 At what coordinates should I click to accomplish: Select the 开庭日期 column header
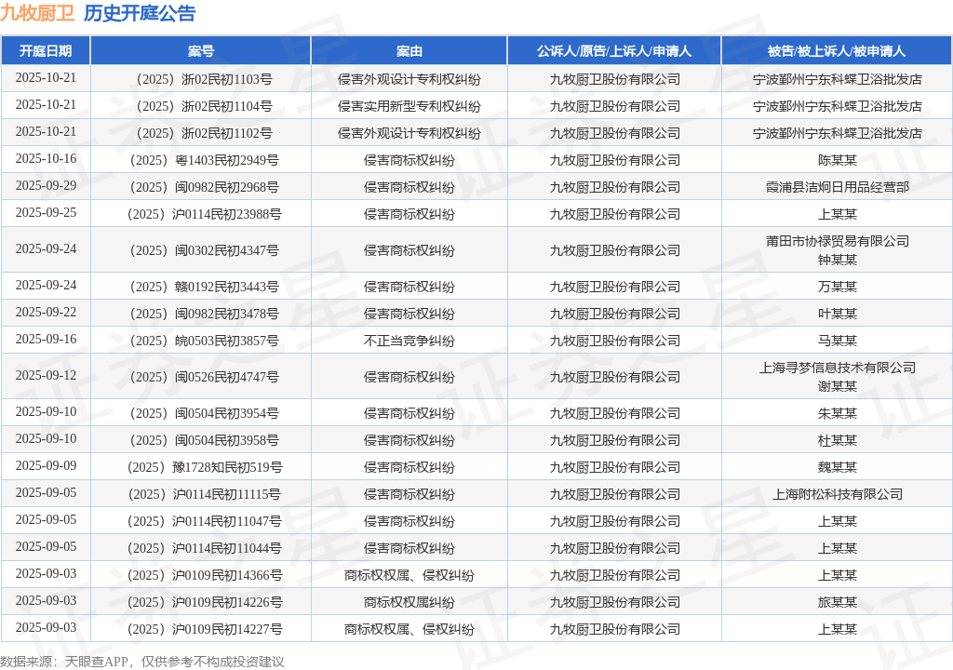coord(46,51)
